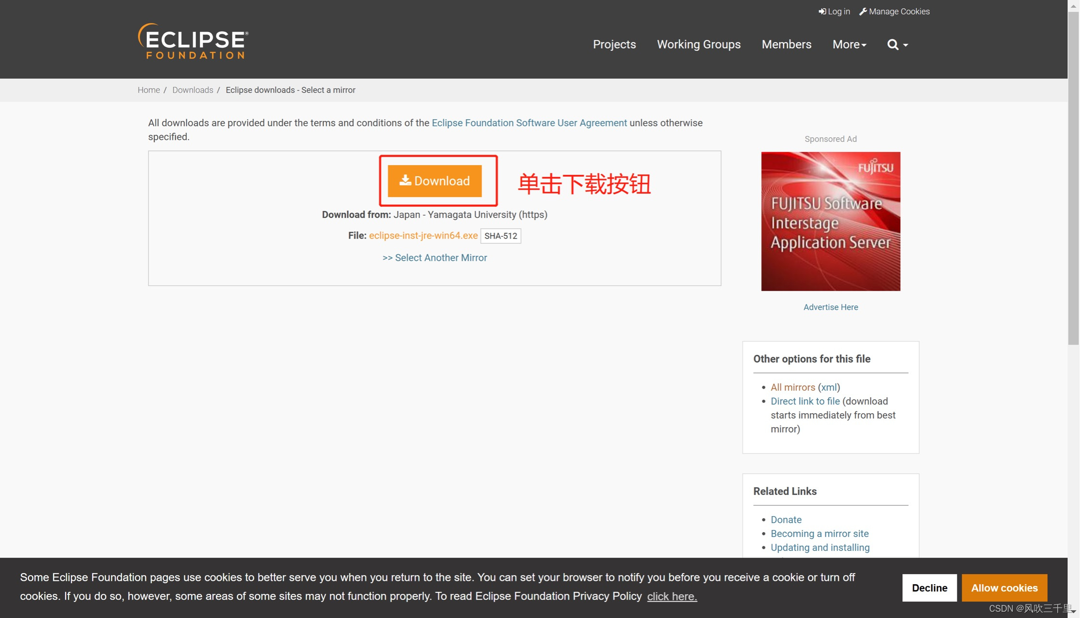Viewport: 1080px width, 618px height.
Task: Select the Projects menu item
Action: pos(614,44)
